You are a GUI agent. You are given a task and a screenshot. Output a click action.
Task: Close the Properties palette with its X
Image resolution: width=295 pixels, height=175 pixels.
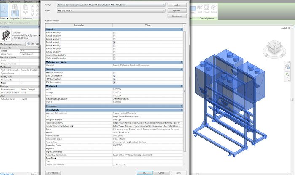[39, 27]
